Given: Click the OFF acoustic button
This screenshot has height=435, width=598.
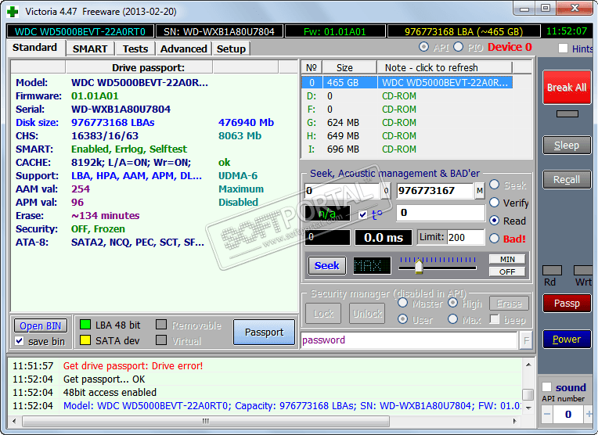Looking at the screenshot, I should tap(507, 271).
